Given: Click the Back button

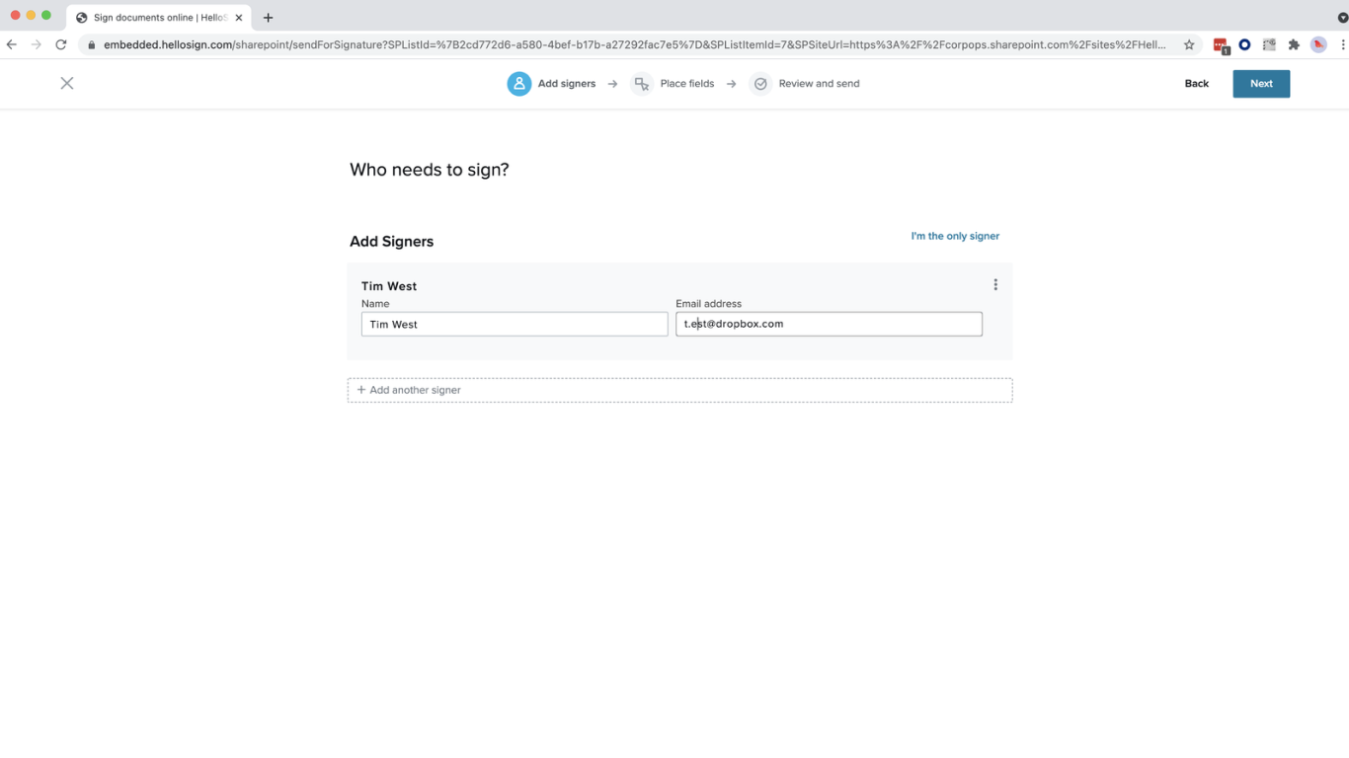Looking at the screenshot, I should click(x=1196, y=84).
